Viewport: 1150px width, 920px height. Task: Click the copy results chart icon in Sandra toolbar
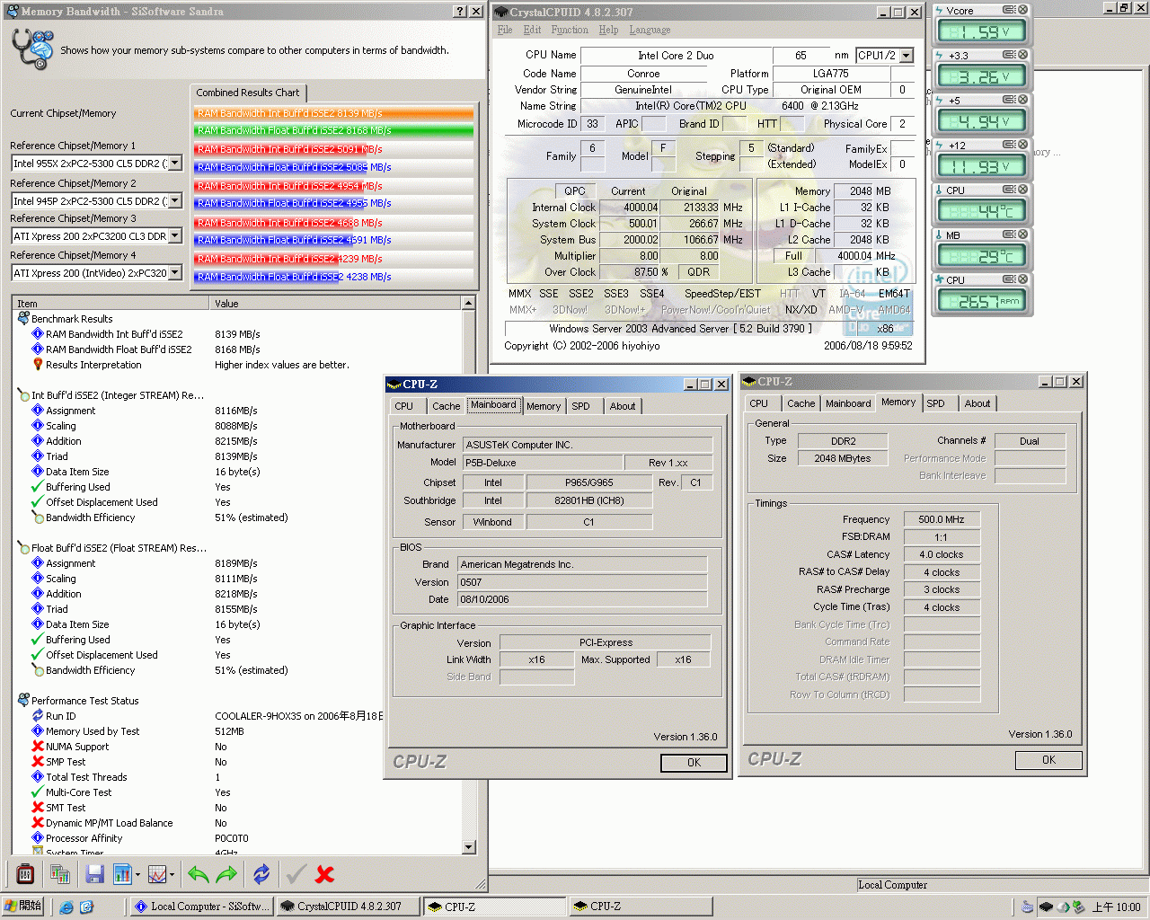pyautogui.click(x=60, y=873)
